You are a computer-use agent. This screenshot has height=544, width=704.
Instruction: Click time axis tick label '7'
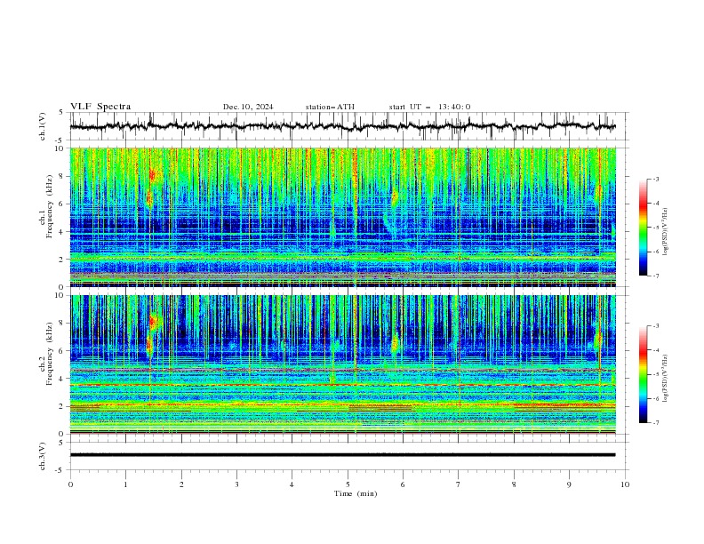(x=459, y=484)
